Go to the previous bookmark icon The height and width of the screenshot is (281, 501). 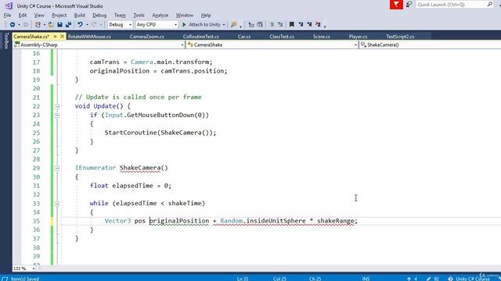coord(301,24)
